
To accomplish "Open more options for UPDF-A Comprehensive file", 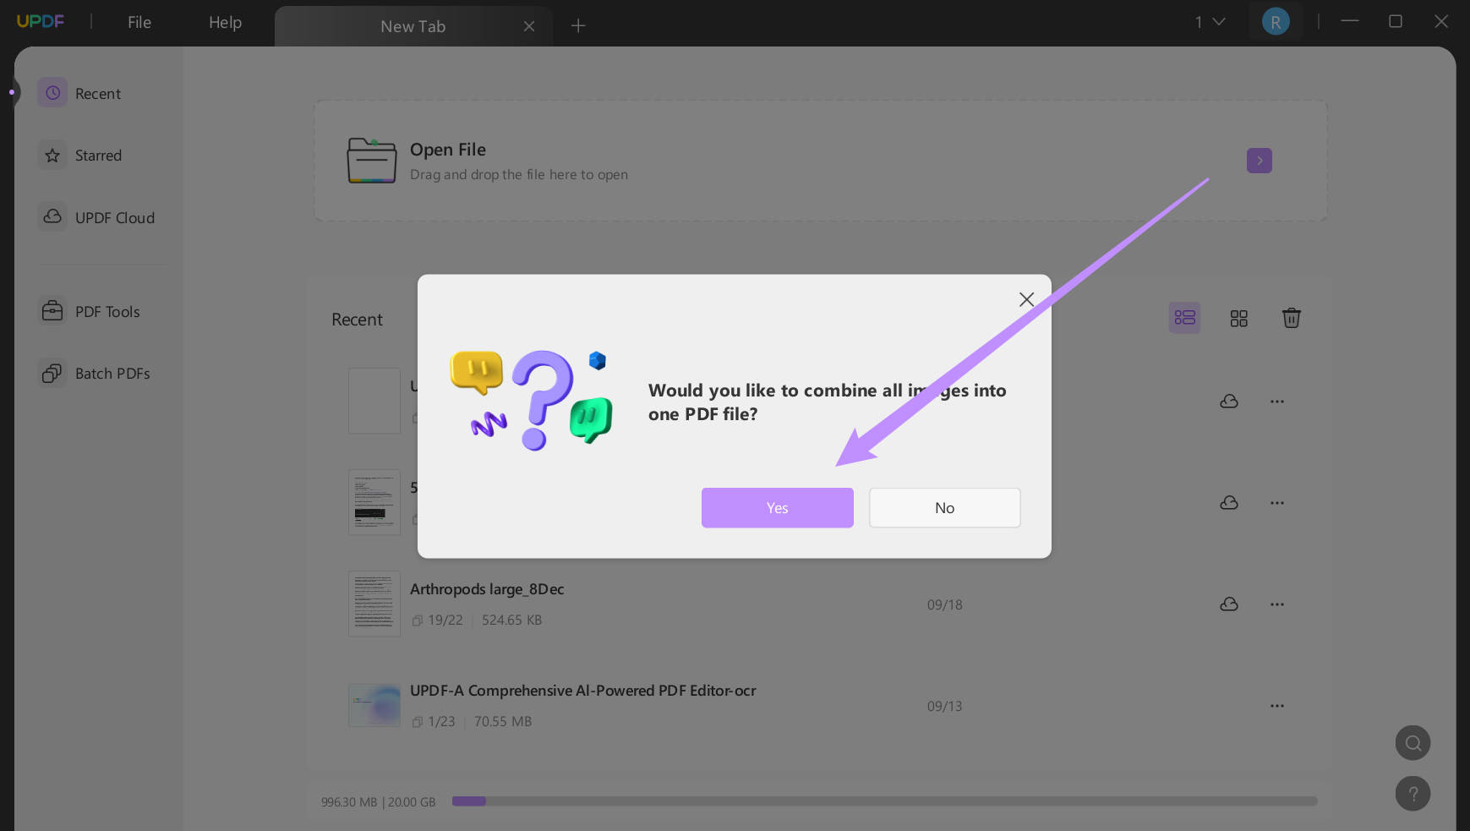I will pyautogui.click(x=1276, y=706).
